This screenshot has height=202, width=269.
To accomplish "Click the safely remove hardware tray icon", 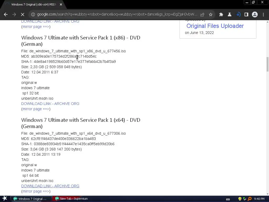I will [x=245, y=199].
